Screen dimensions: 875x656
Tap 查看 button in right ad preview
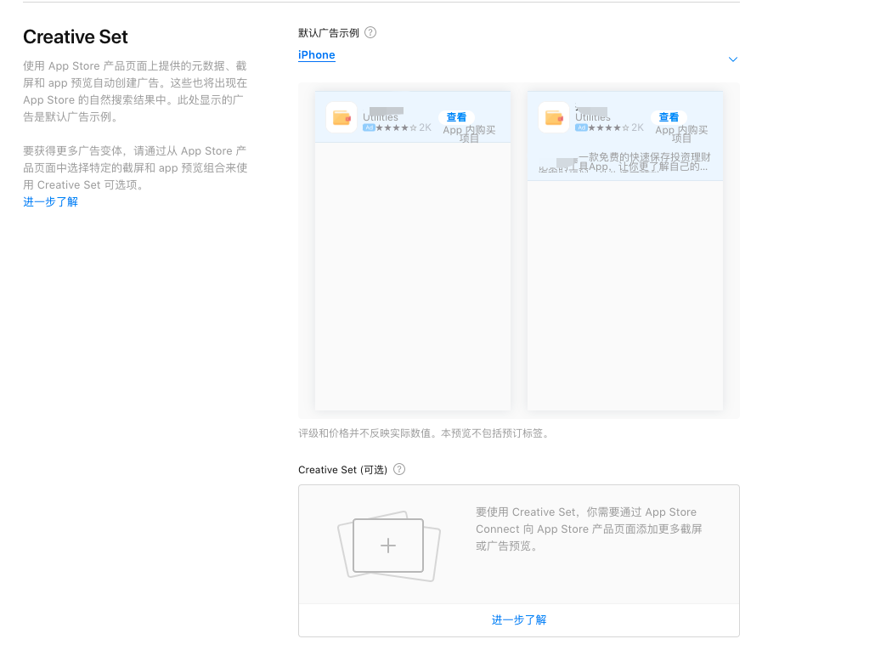pos(669,117)
